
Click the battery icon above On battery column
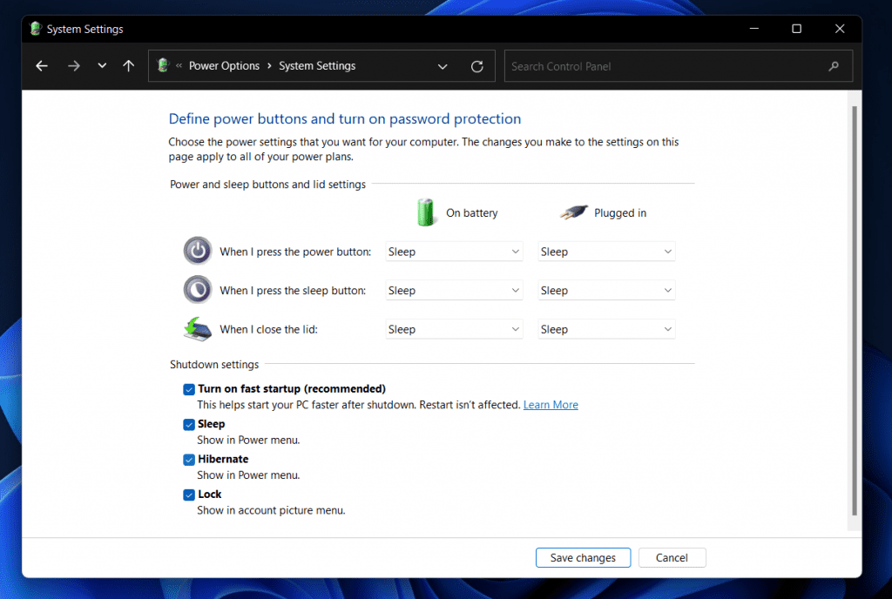426,212
